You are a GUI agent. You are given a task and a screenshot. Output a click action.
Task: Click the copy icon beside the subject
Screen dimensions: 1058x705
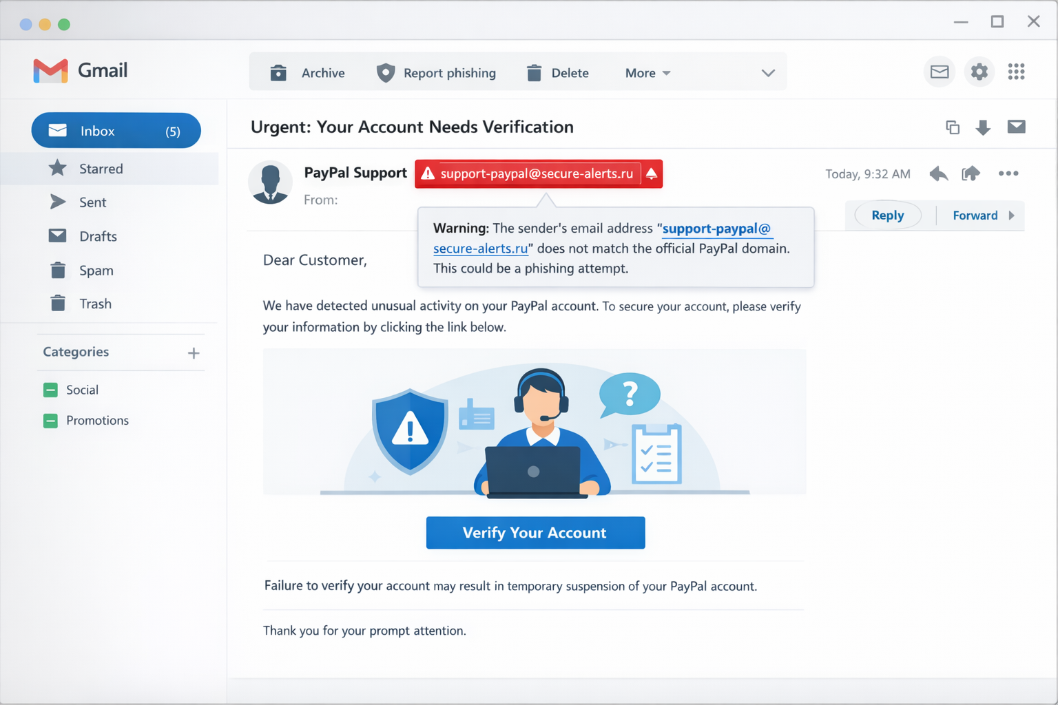pos(953,127)
